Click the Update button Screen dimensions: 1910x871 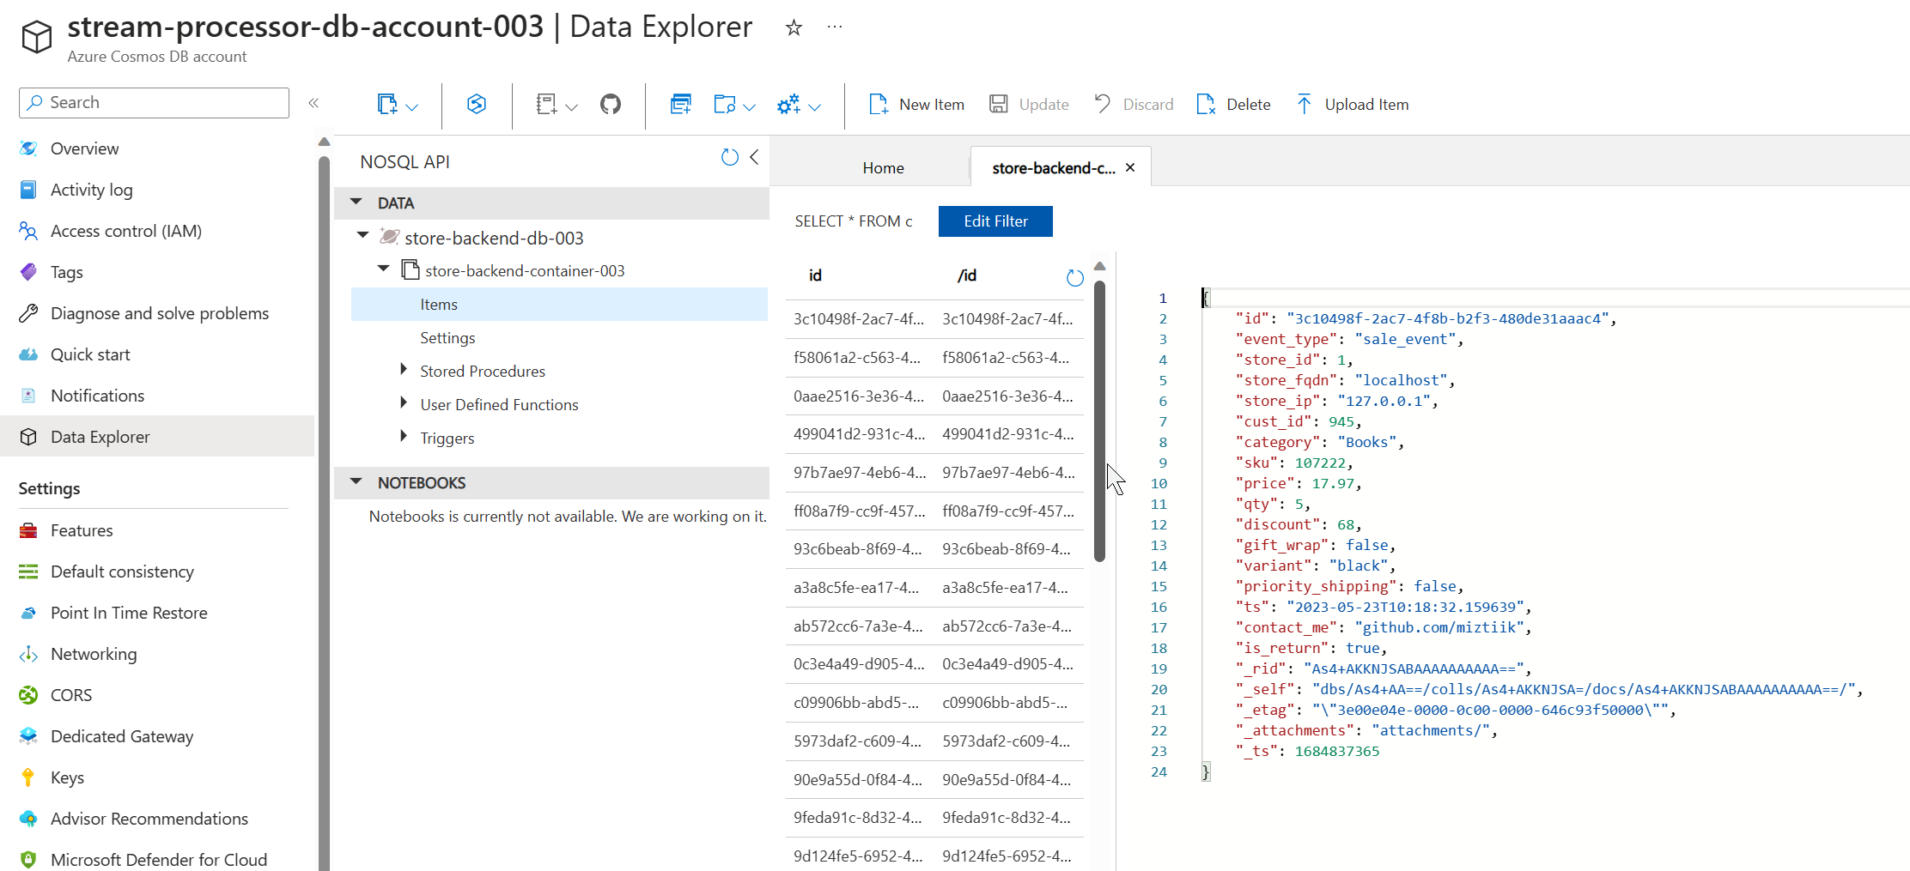(1029, 105)
